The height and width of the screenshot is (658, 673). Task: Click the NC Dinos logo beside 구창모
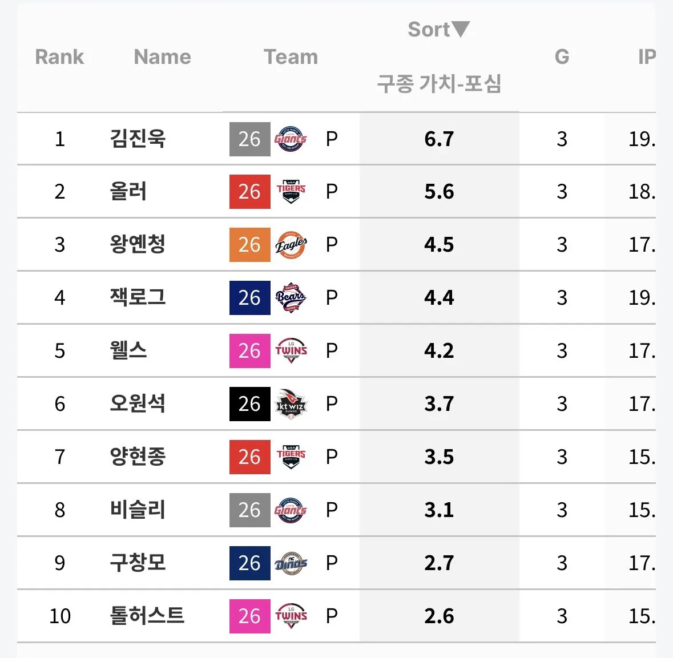click(x=291, y=563)
